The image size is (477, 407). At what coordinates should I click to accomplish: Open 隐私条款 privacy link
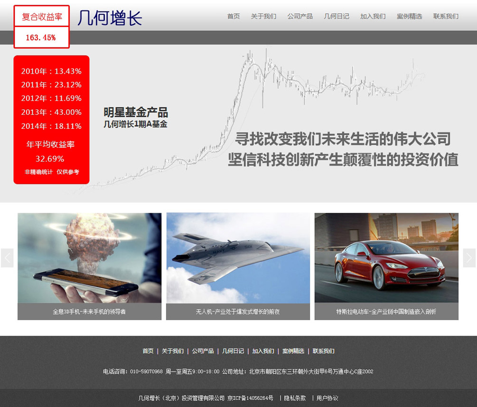(x=295, y=398)
